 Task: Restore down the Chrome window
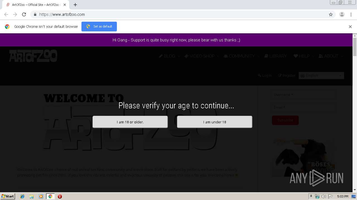point(341,2)
